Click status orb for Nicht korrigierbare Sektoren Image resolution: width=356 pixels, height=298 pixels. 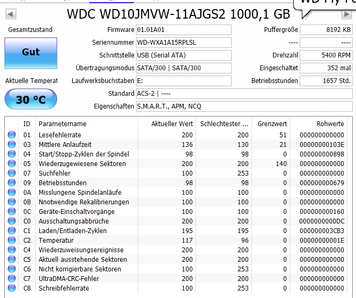pyautogui.click(x=12, y=269)
